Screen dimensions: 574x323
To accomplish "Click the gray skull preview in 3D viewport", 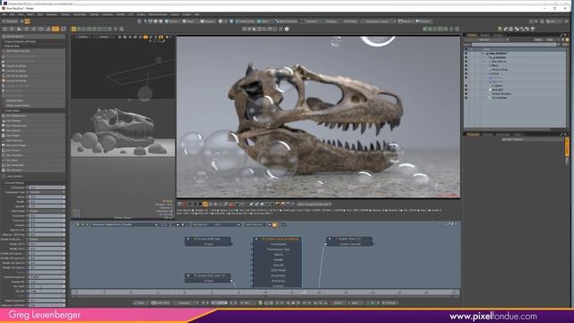I will 123,128.
